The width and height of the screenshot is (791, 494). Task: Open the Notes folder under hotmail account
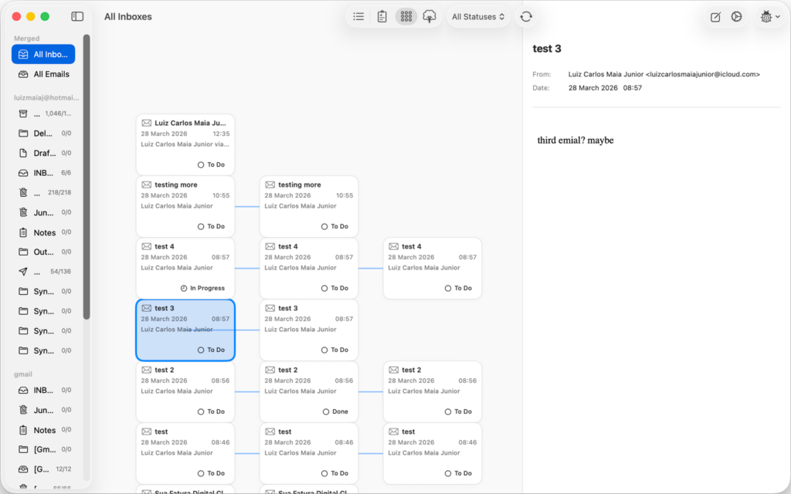[43, 232]
